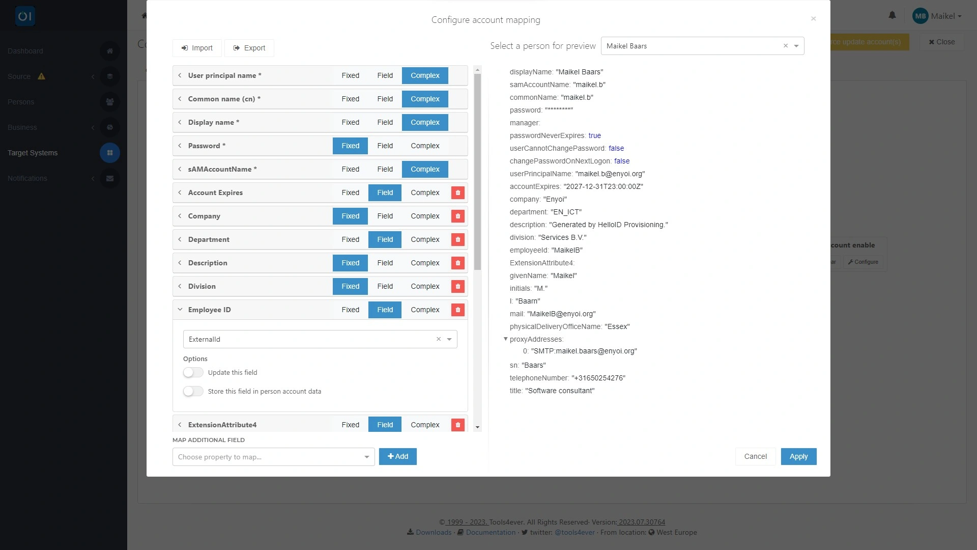Select Field mode for Description
This screenshot has width=977, height=550.
coord(385,263)
